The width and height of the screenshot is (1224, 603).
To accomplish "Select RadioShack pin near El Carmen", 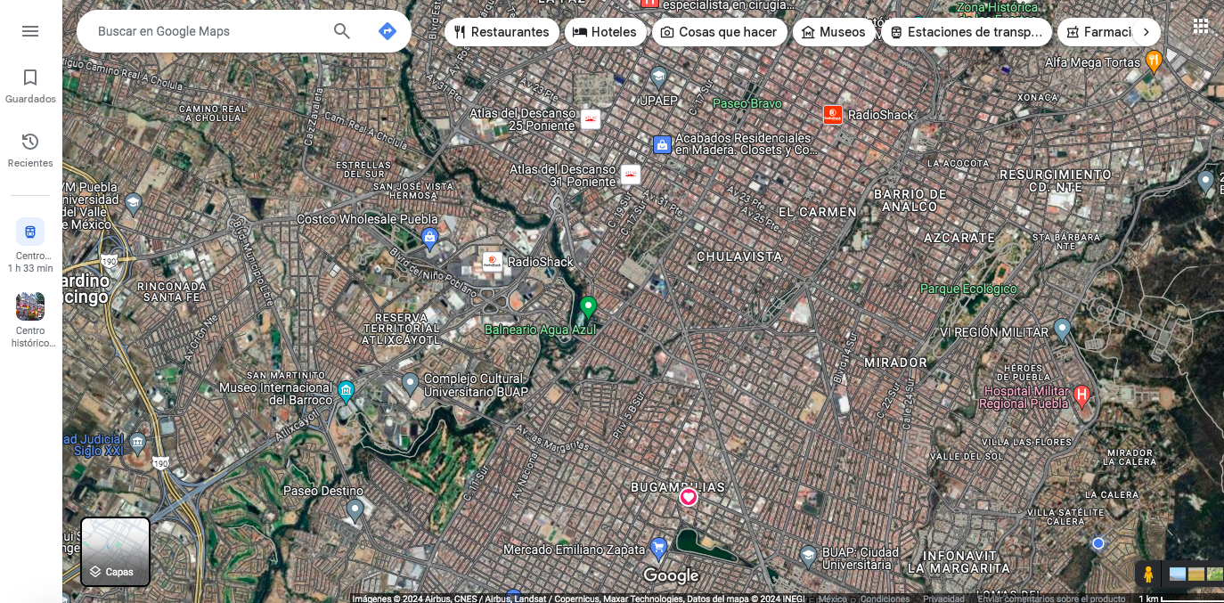I will (x=833, y=115).
